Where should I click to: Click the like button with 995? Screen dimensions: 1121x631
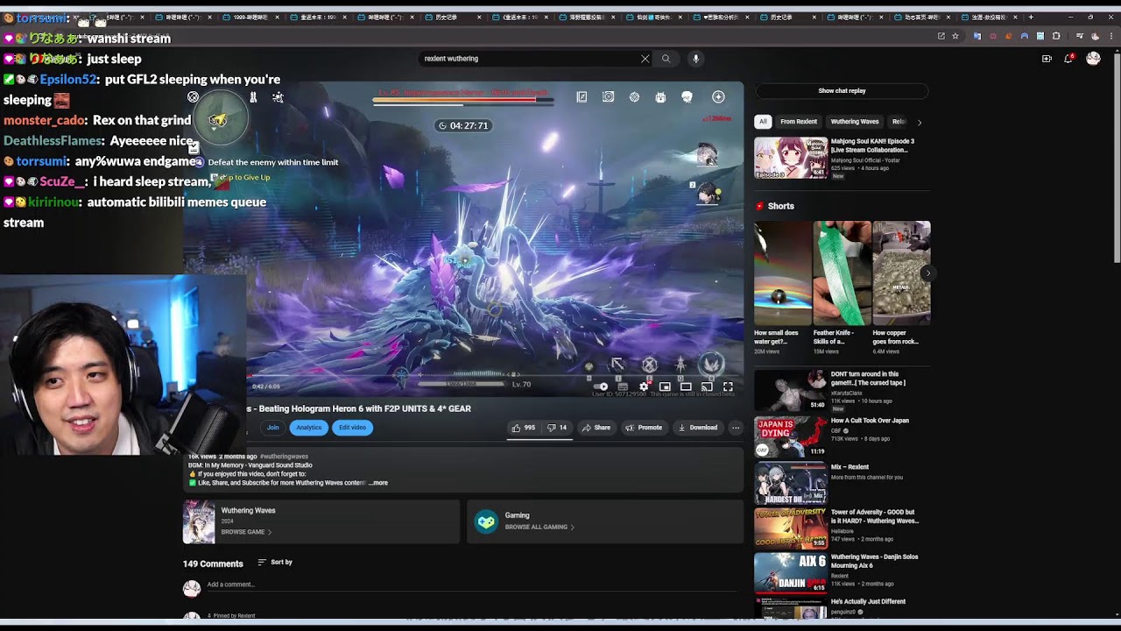(x=524, y=428)
